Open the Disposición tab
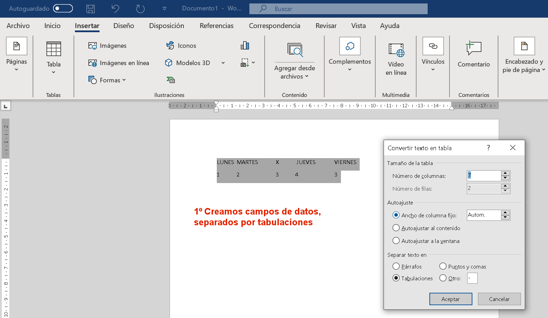548x318 pixels. point(166,26)
